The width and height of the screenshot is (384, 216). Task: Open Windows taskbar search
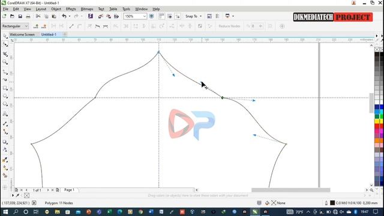tap(16, 212)
